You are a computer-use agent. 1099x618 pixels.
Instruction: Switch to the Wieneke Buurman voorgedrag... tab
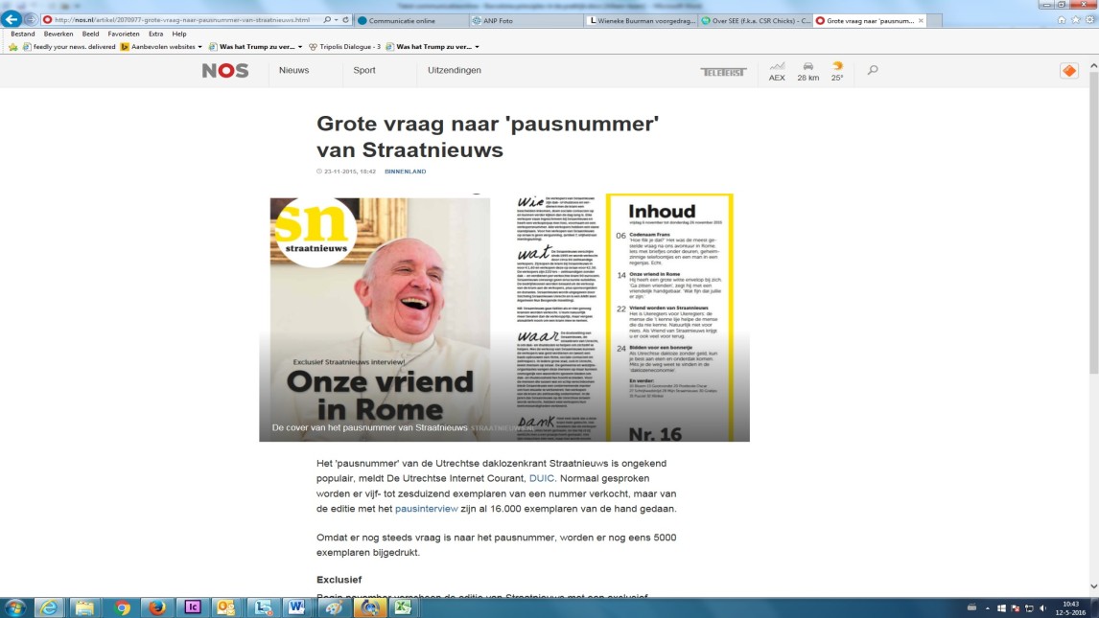point(642,20)
